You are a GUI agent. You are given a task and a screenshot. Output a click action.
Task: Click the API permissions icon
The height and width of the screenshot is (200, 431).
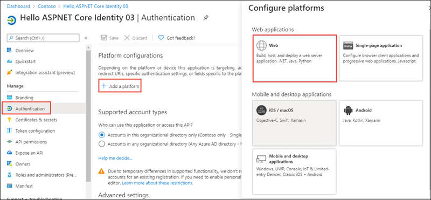click(x=10, y=142)
